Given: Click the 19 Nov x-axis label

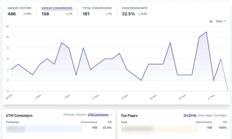Looking at the screenshot, I should 153,97.
